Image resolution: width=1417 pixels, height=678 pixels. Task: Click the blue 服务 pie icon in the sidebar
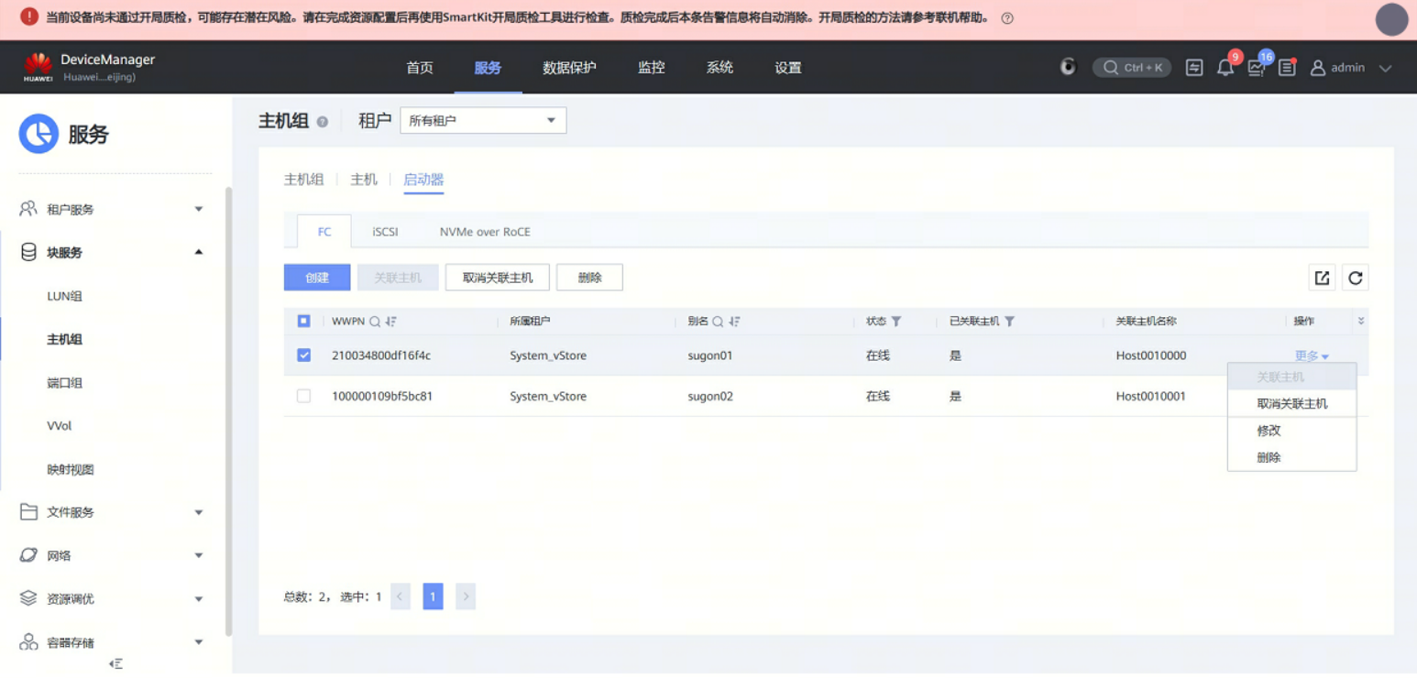click(x=38, y=134)
